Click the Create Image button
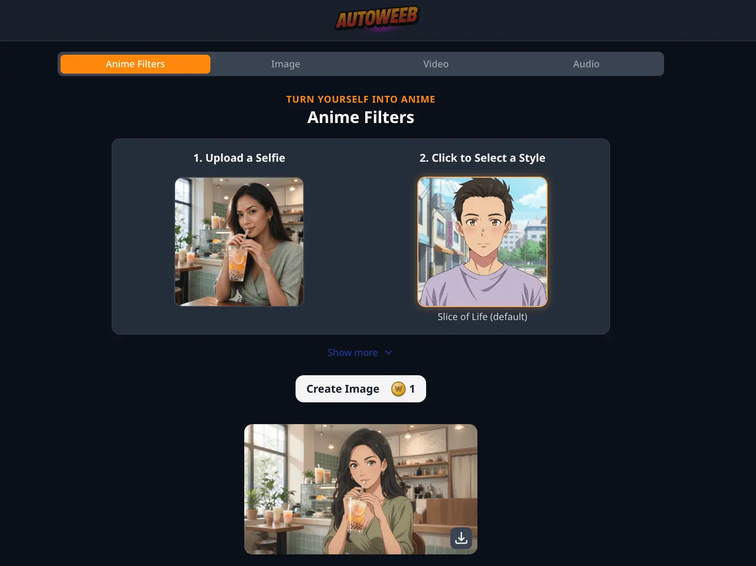The image size is (756, 566). [x=361, y=389]
